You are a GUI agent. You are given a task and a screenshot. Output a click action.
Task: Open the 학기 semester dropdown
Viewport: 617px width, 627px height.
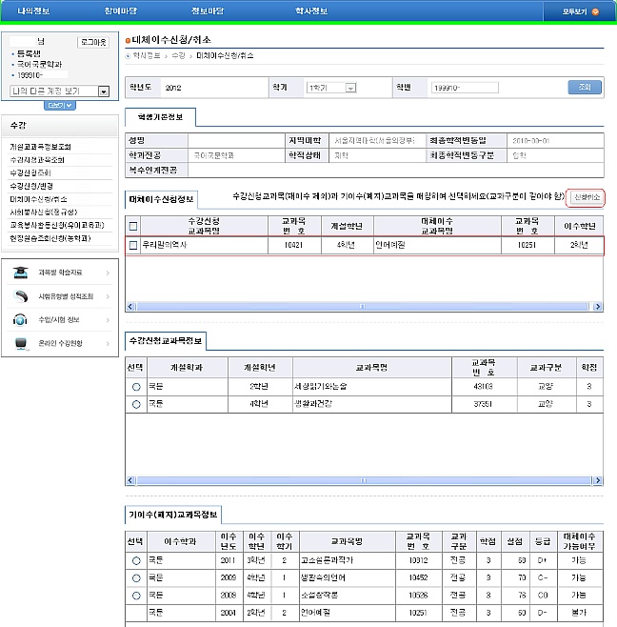coord(350,88)
